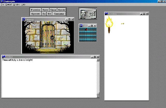Open the Window menu
This screenshot has width=166, height=108.
(x=16, y=5)
